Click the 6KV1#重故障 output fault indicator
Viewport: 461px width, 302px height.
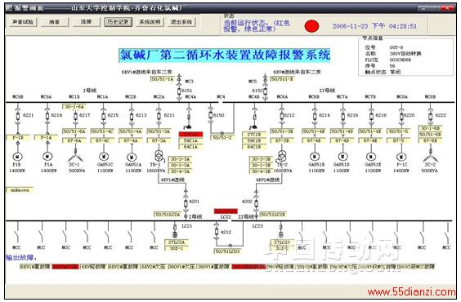coord(35,266)
